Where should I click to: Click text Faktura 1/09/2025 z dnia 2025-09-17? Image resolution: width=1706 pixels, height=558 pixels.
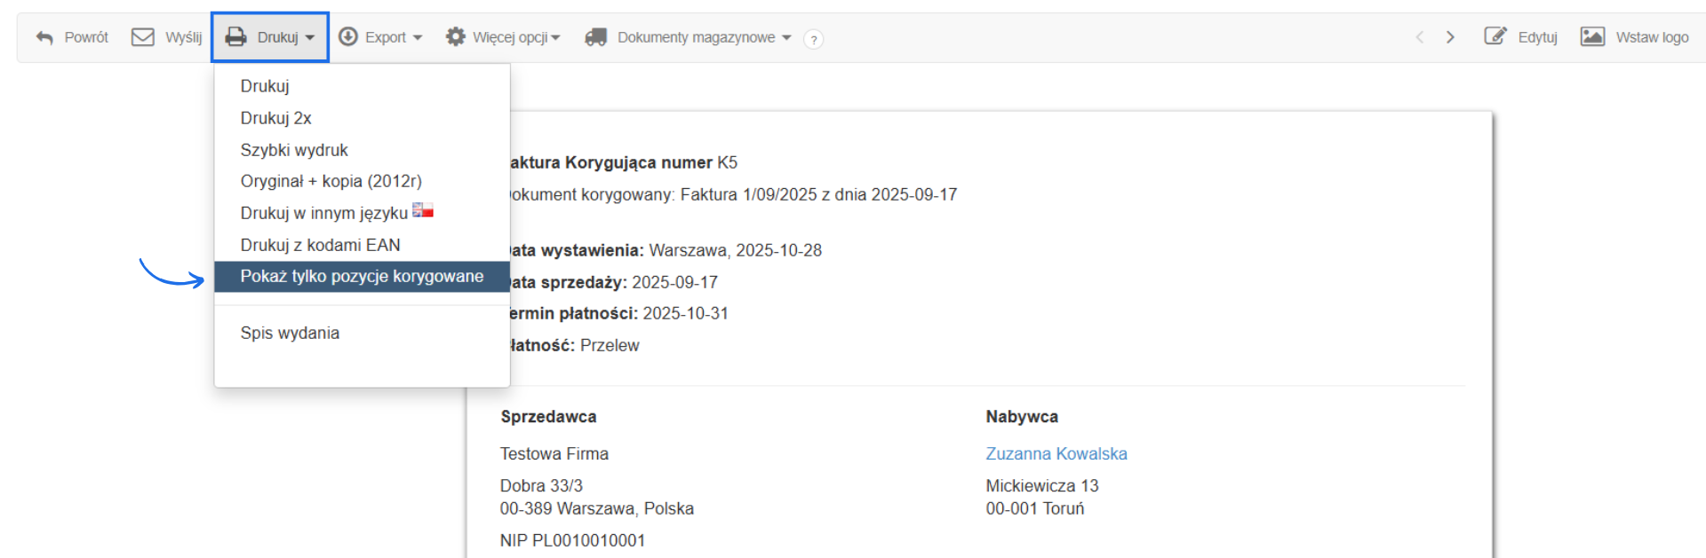coord(818,194)
